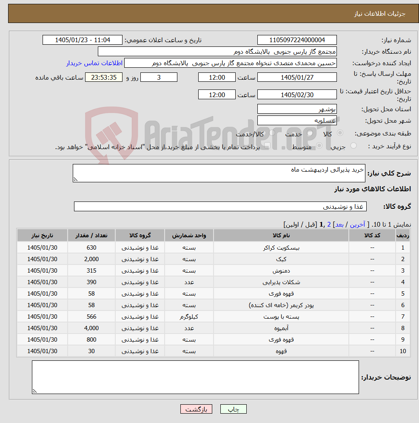
Task: Click the کد کالا column header
Action: pos(372,235)
